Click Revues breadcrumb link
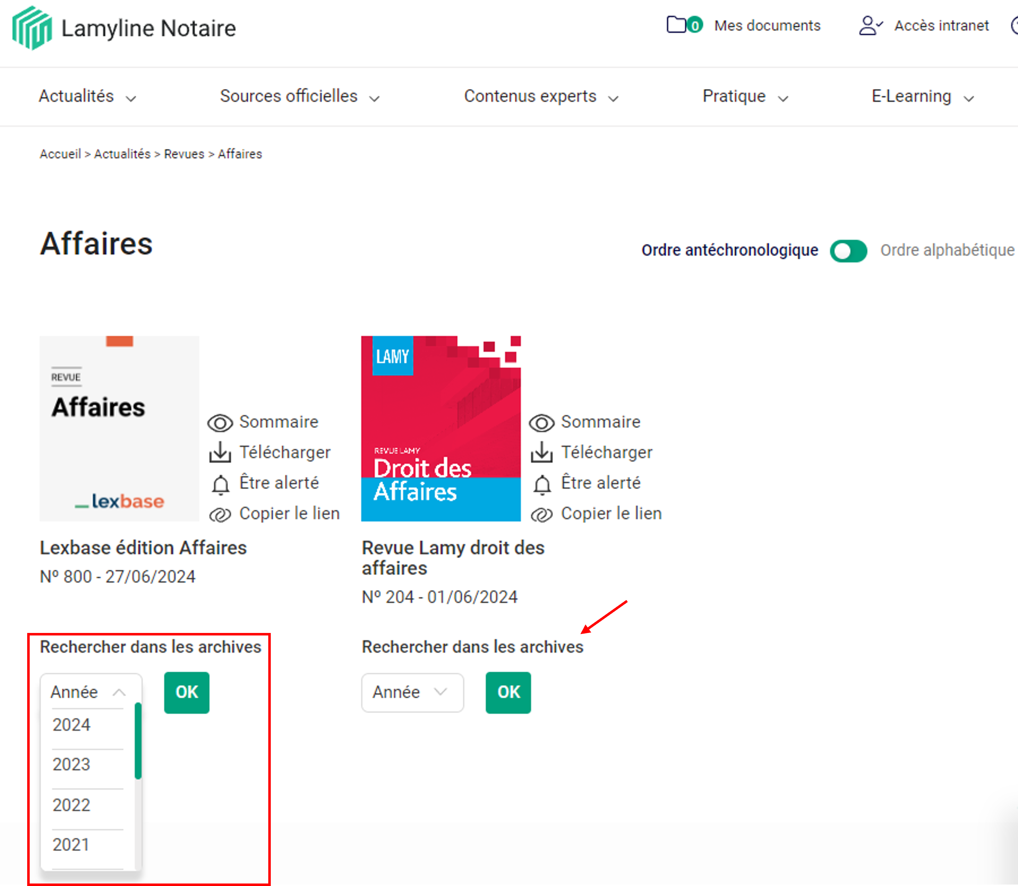The width and height of the screenshot is (1018, 886). click(x=184, y=154)
